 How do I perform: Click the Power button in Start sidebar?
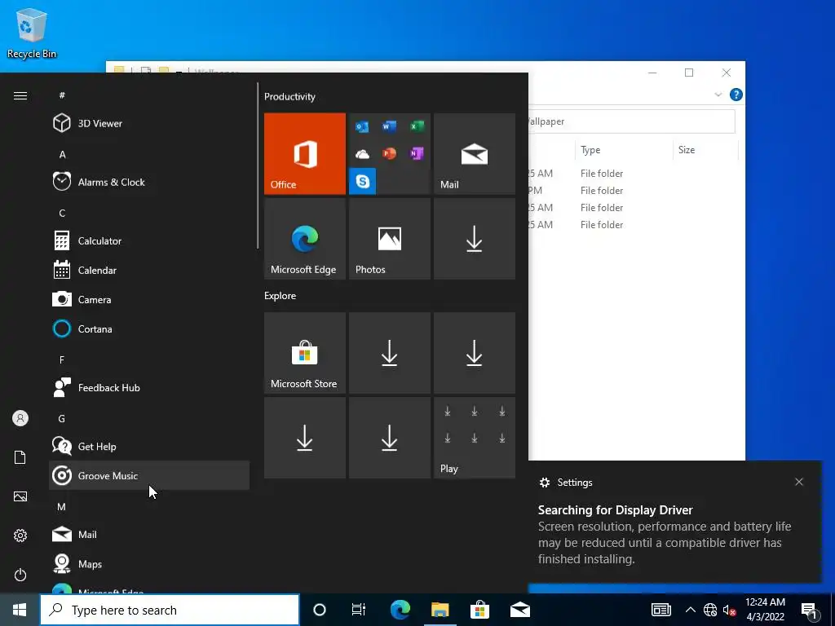pos(20,575)
